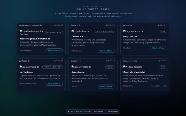The width and height of the screenshot is (186, 116).
Task: Click the TOOLS & LÖSUNGEN tag pill
Action: tap(52, 67)
